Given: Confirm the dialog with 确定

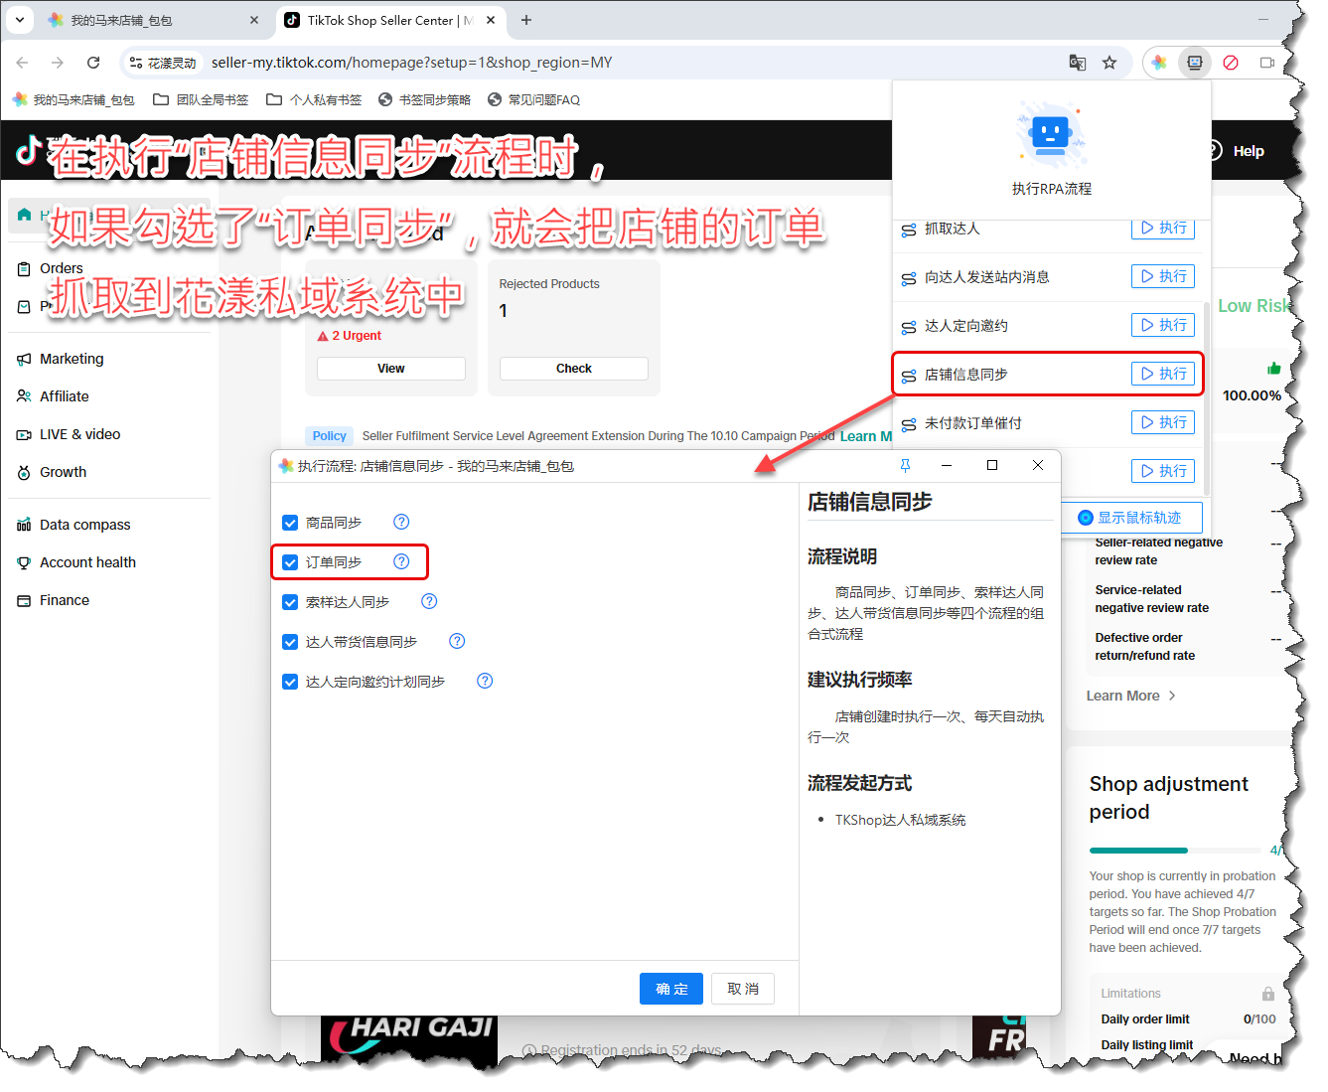Looking at the screenshot, I should [x=671, y=989].
